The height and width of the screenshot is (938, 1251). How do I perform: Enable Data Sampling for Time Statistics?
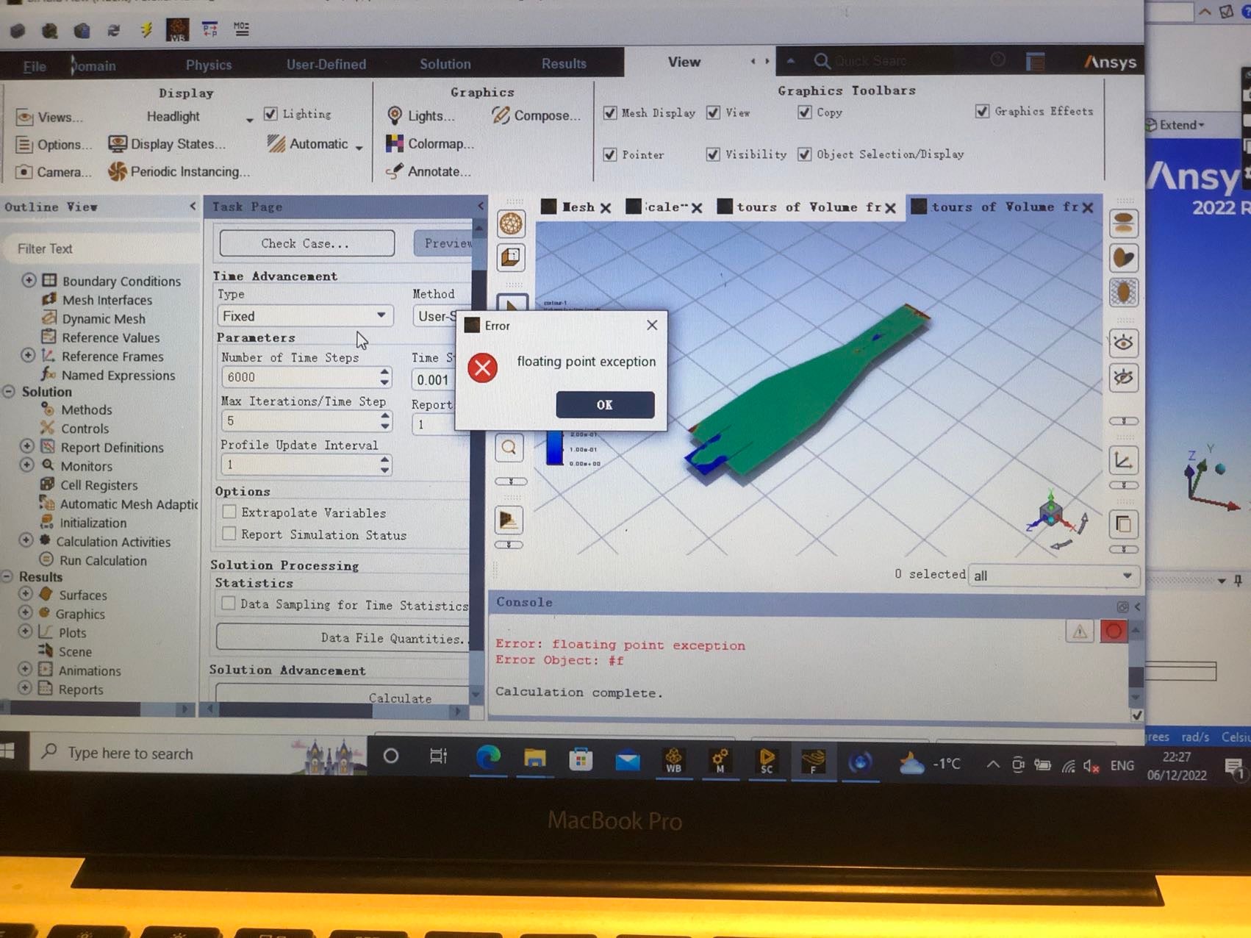tap(229, 604)
